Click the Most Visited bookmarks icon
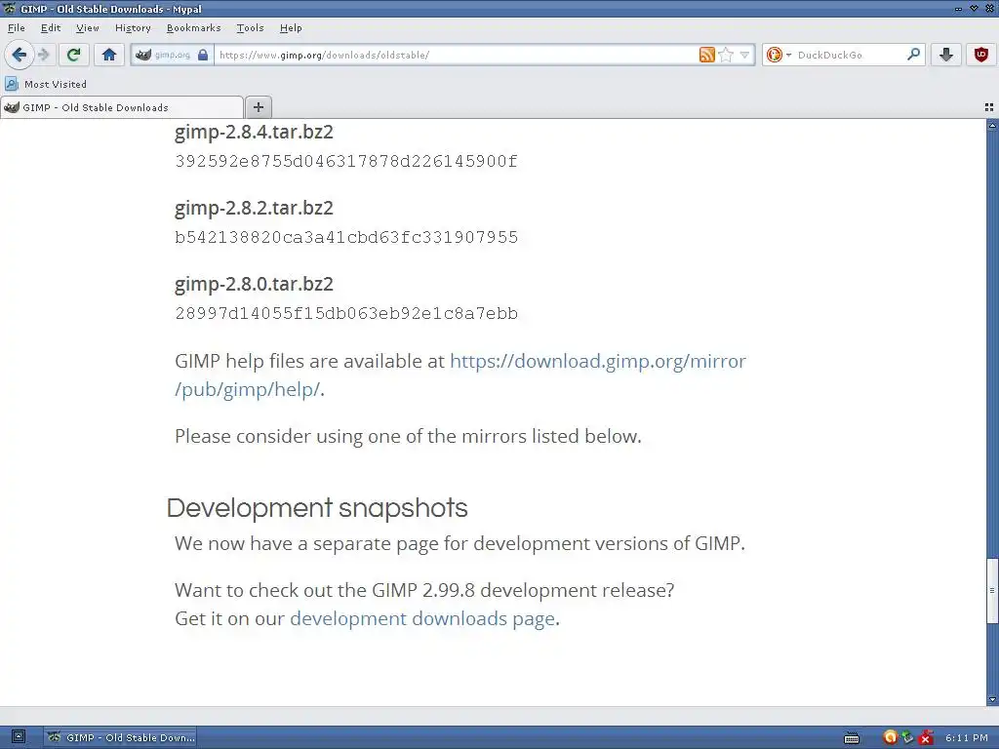Image resolution: width=999 pixels, height=749 pixels. tap(12, 84)
